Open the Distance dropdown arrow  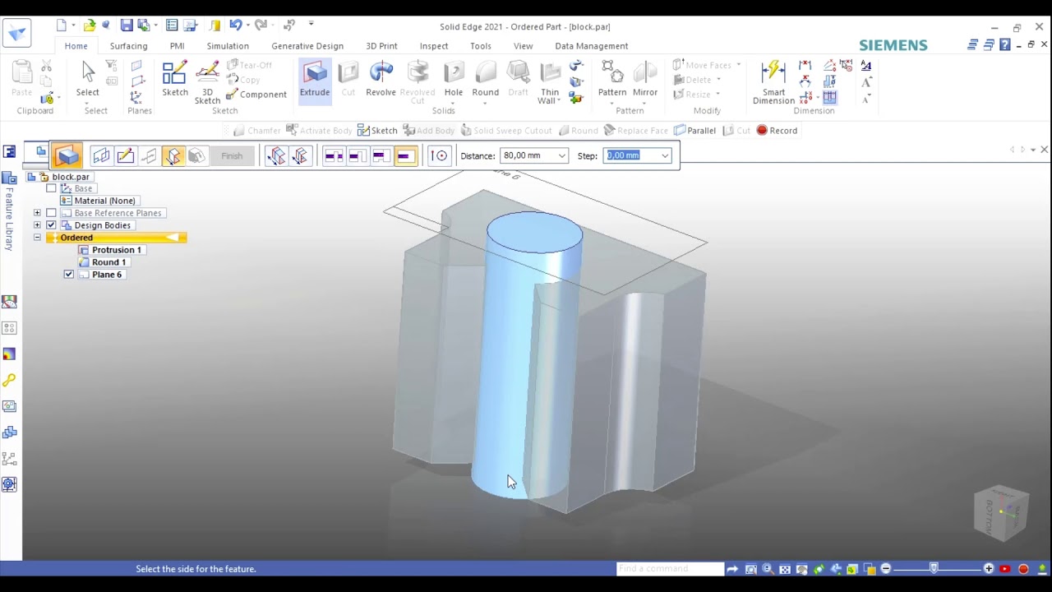561,155
